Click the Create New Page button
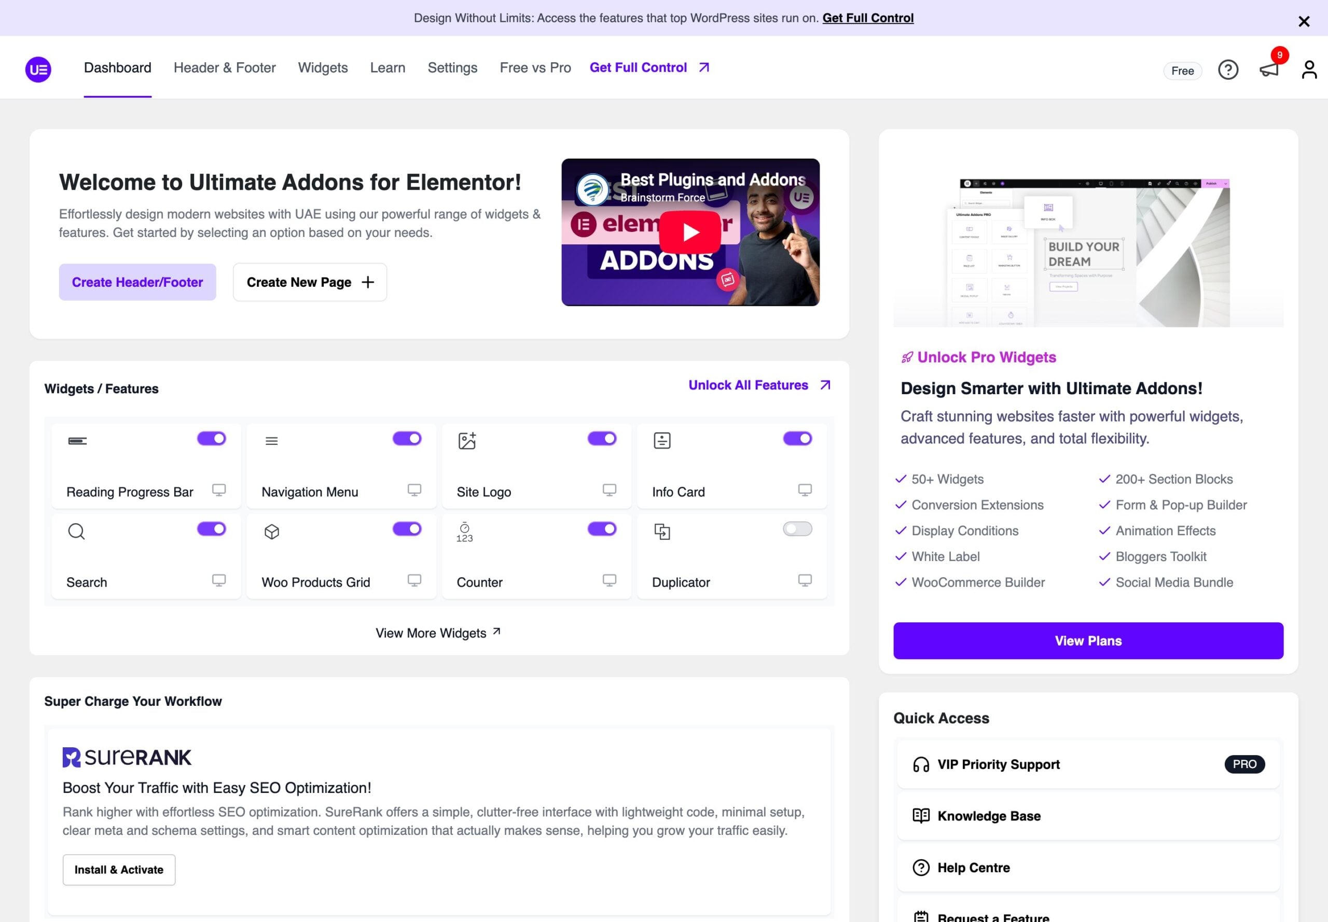Screen dimensions: 1328x922 click(x=310, y=282)
